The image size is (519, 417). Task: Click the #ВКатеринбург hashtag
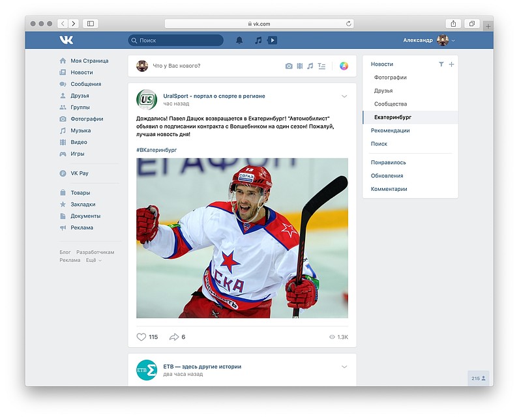click(x=156, y=150)
